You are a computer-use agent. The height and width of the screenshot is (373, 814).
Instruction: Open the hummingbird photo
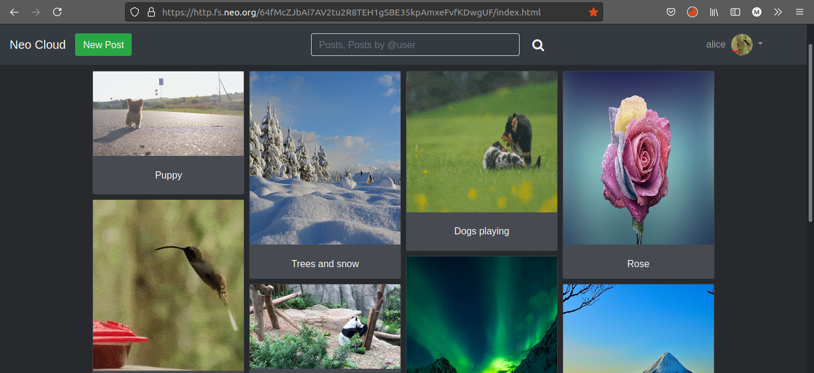click(x=168, y=285)
